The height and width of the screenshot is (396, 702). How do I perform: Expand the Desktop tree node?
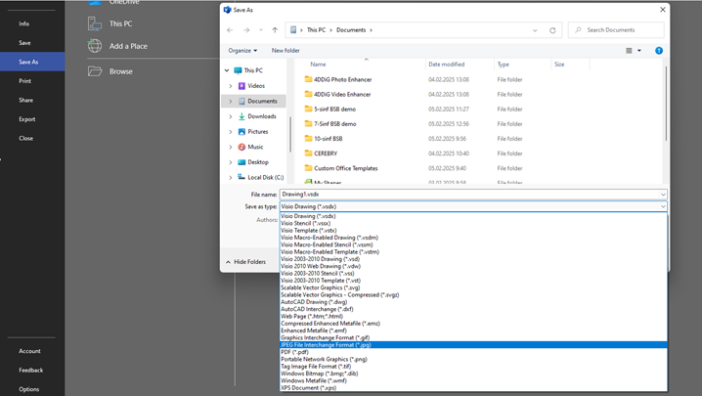click(231, 162)
